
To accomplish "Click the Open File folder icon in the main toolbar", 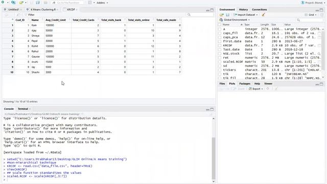I will [x=21, y=3].
